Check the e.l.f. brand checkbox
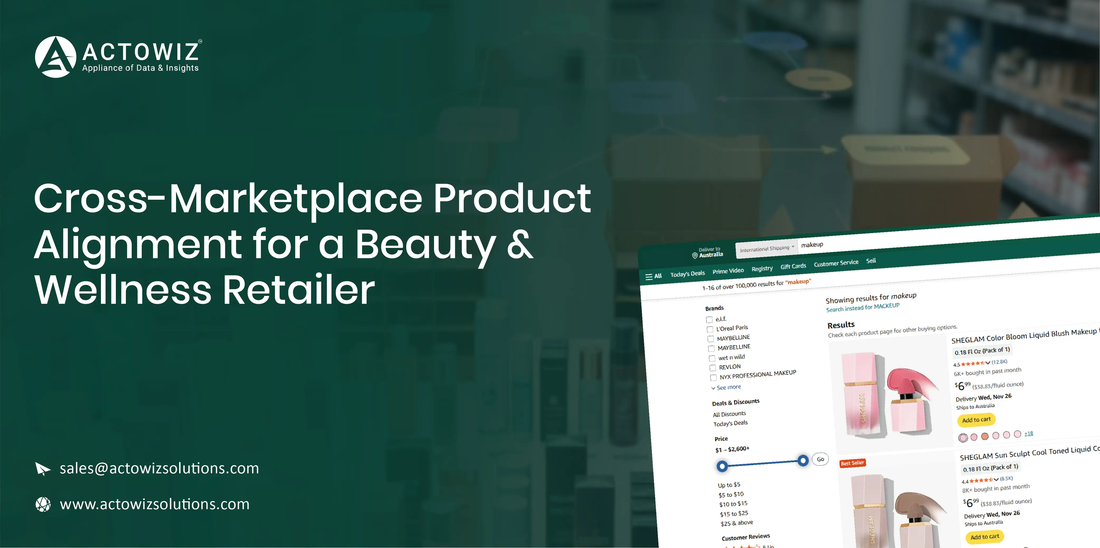Screen dimensions: 1100x548 tap(709, 320)
